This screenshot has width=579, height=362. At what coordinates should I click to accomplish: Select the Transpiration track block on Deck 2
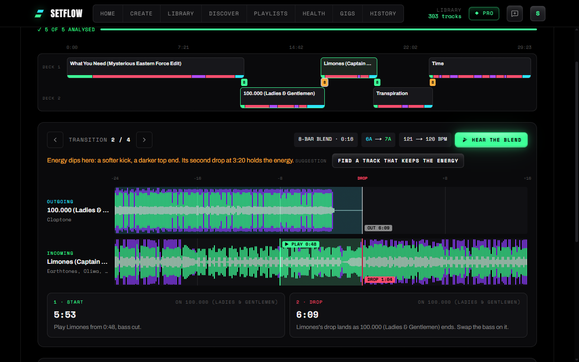(x=403, y=97)
